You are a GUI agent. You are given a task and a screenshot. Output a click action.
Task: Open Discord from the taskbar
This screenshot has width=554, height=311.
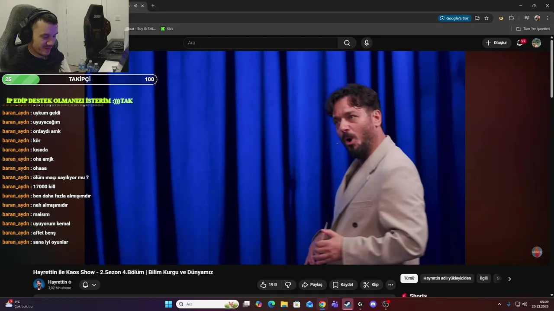(x=373, y=304)
